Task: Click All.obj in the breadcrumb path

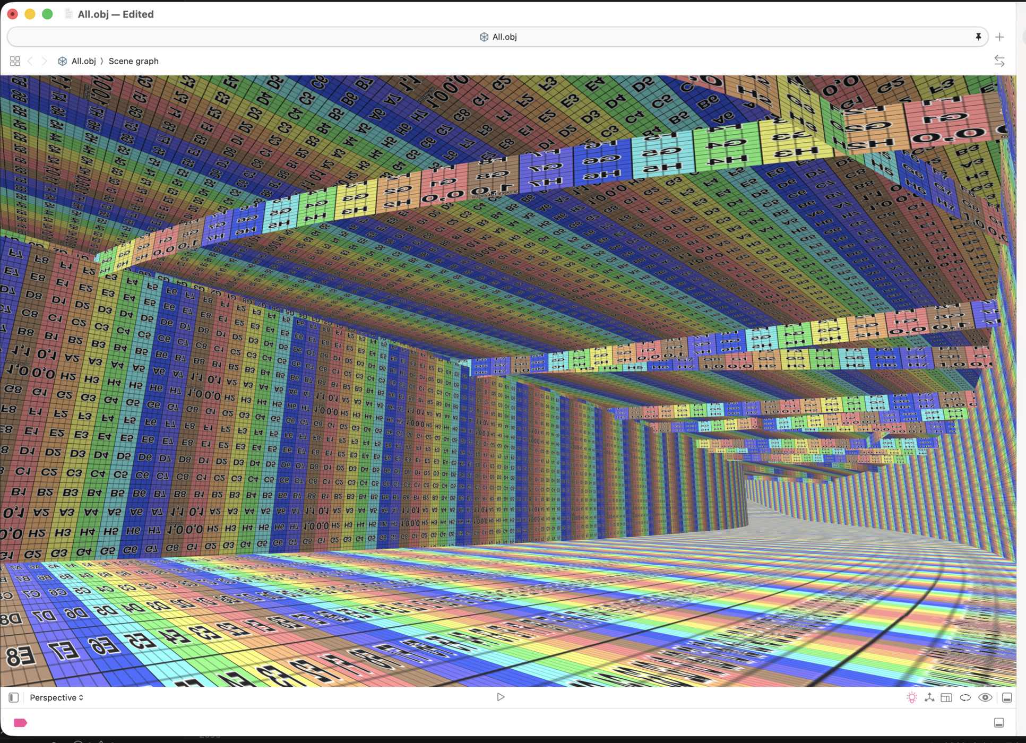Action: point(83,61)
